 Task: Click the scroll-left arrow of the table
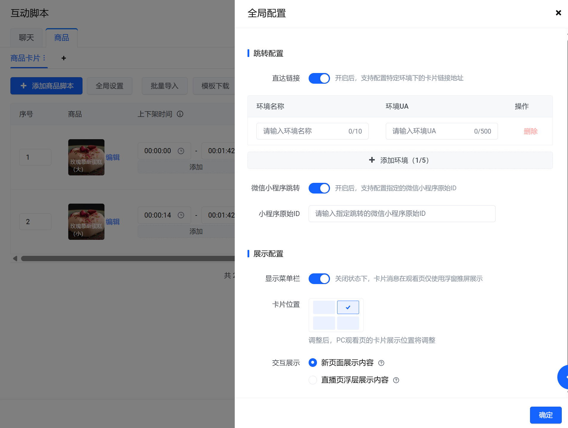[15, 259]
